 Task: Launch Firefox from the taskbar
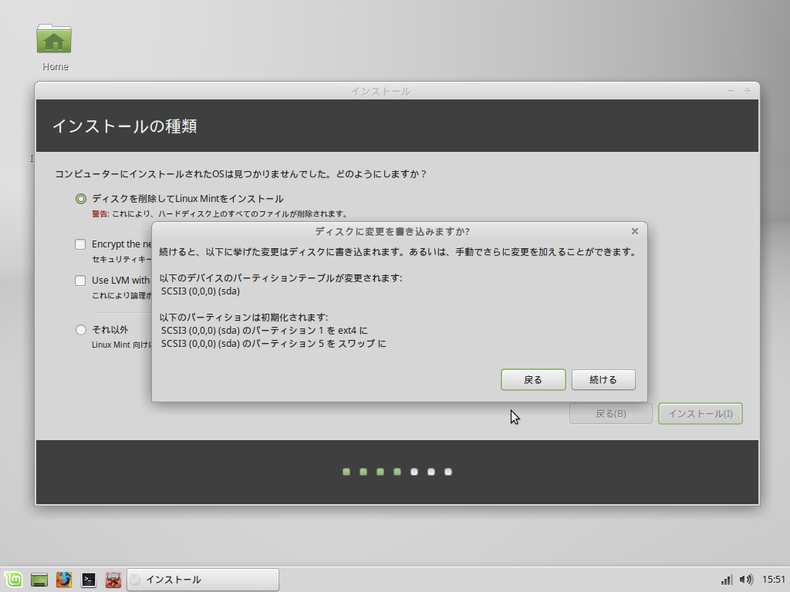click(63, 580)
